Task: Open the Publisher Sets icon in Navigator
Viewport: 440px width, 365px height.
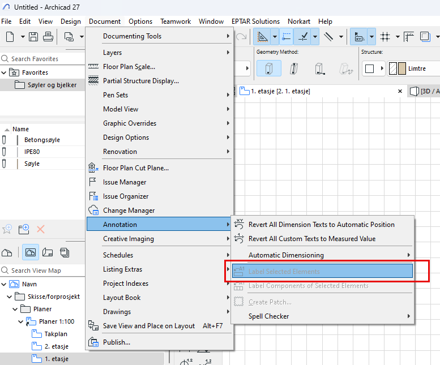Action: click(x=65, y=252)
